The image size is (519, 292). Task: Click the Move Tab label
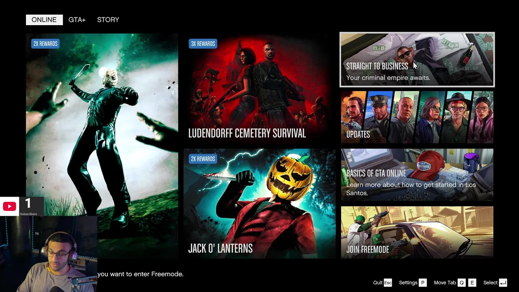click(445, 283)
